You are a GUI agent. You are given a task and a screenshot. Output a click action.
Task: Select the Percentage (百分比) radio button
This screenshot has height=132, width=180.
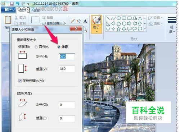point(41,47)
